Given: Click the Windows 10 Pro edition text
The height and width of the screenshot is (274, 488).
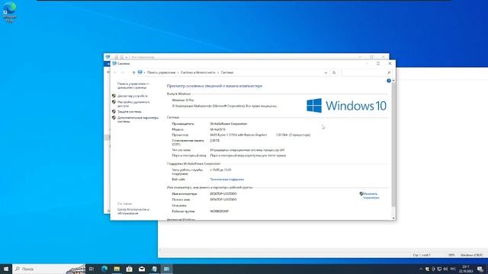Looking at the screenshot, I should click(x=183, y=100).
